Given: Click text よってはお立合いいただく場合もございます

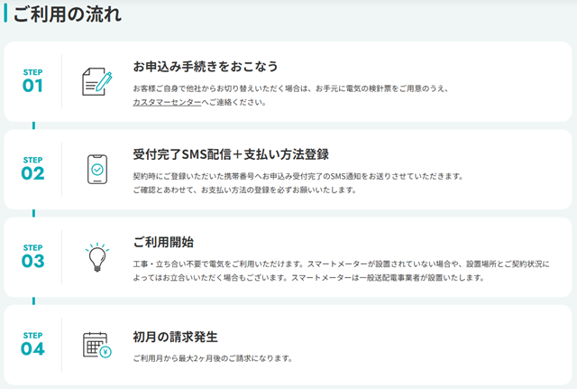Looking at the screenshot, I should pos(210,277).
